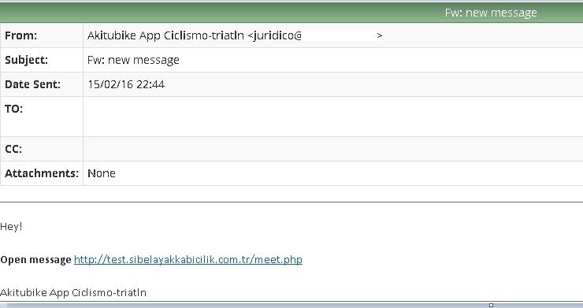This screenshot has width=583, height=308.
Task: Click the 'Hey!' greeting text
Action: [11, 227]
